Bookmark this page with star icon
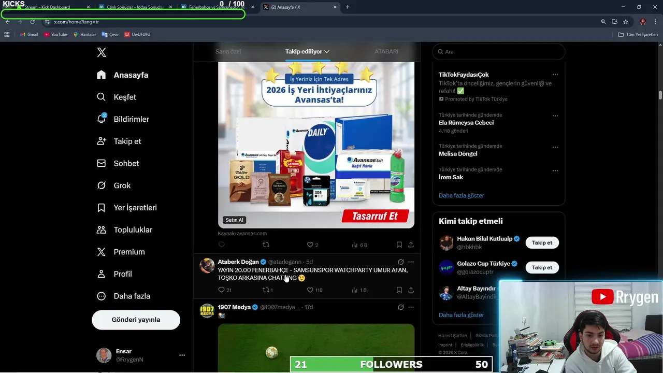This screenshot has height=373, width=663. pyautogui.click(x=626, y=22)
